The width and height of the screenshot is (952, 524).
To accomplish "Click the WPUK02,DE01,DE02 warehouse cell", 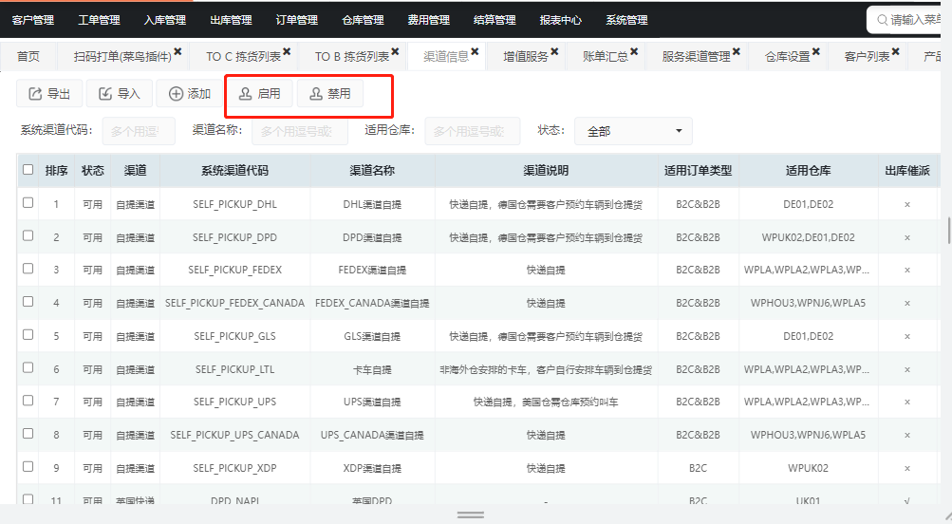I will point(808,237).
